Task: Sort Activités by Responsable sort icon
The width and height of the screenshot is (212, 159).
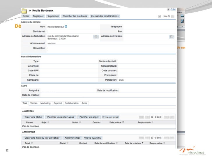Action: point(152,122)
